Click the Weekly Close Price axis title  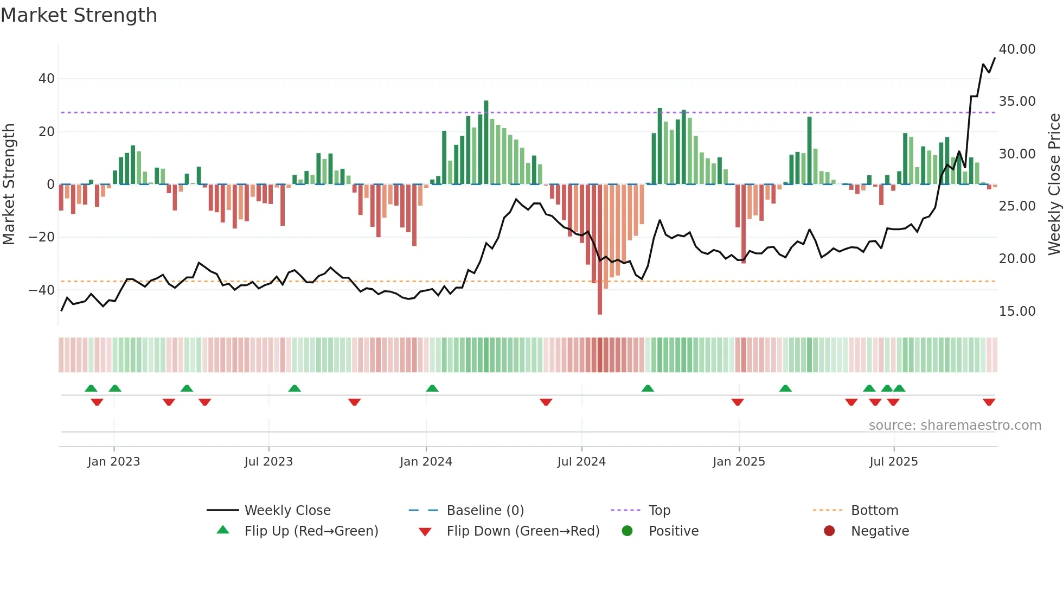[1054, 184]
